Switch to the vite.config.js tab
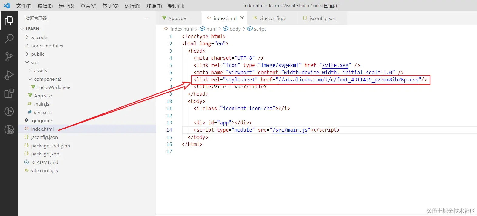Screen dimensions: 477x216 point(273,18)
